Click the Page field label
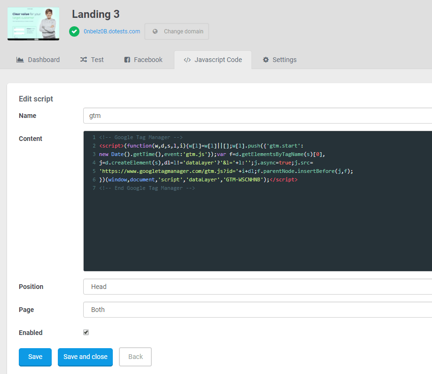Image resolution: width=432 pixels, height=374 pixels. click(x=26, y=310)
